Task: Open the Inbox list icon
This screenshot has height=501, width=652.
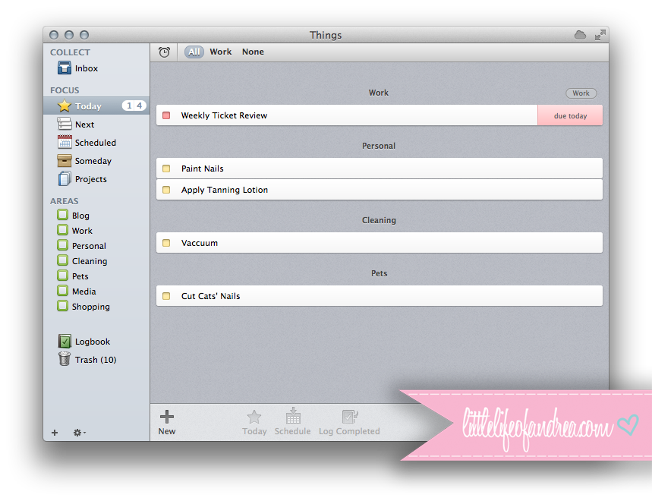Action: pos(65,68)
